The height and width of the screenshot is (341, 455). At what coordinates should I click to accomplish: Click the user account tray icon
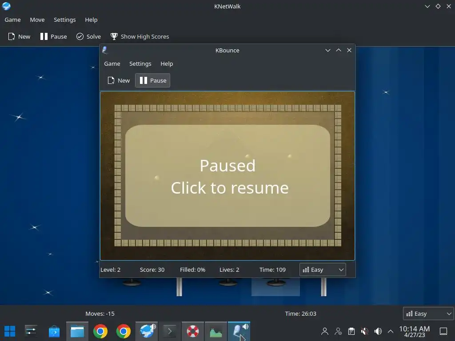(x=325, y=331)
